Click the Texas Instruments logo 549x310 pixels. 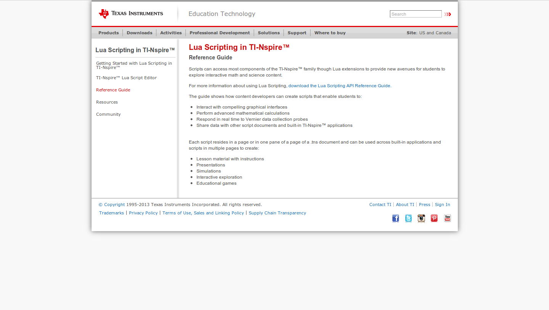(130, 14)
